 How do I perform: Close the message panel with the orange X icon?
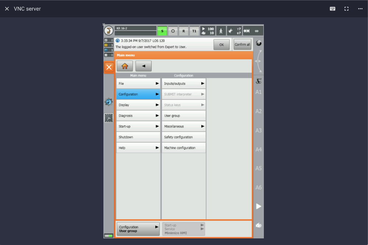[109, 67]
